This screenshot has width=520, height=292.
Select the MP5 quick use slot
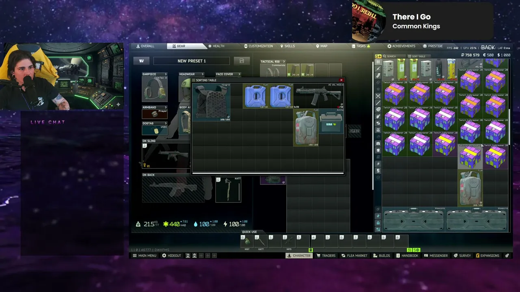[x=289, y=242]
